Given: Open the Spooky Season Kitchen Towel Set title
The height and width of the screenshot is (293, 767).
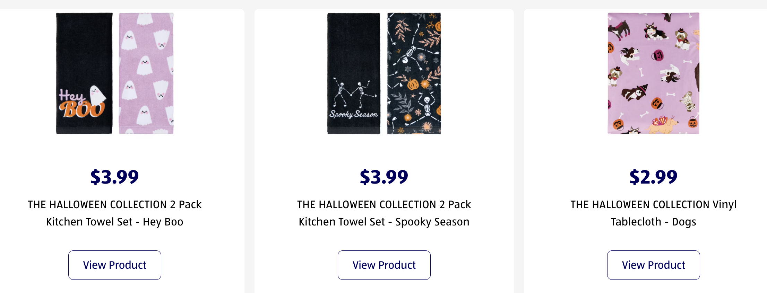Looking at the screenshot, I should pyautogui.click(x=384, y=213).
